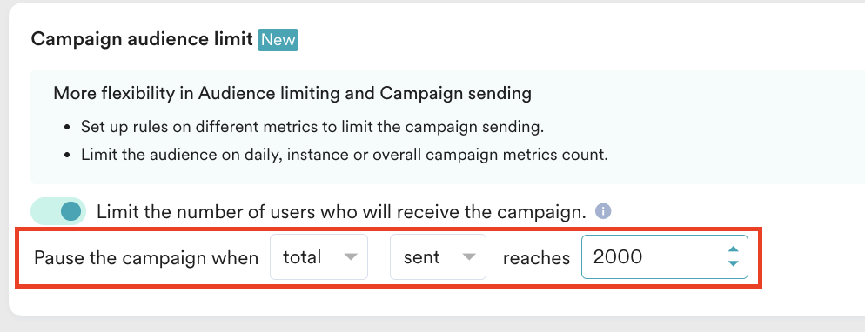This screenshot has height=332, width=865.
Task: Open the total dropdown
Action: click(319, 257)
